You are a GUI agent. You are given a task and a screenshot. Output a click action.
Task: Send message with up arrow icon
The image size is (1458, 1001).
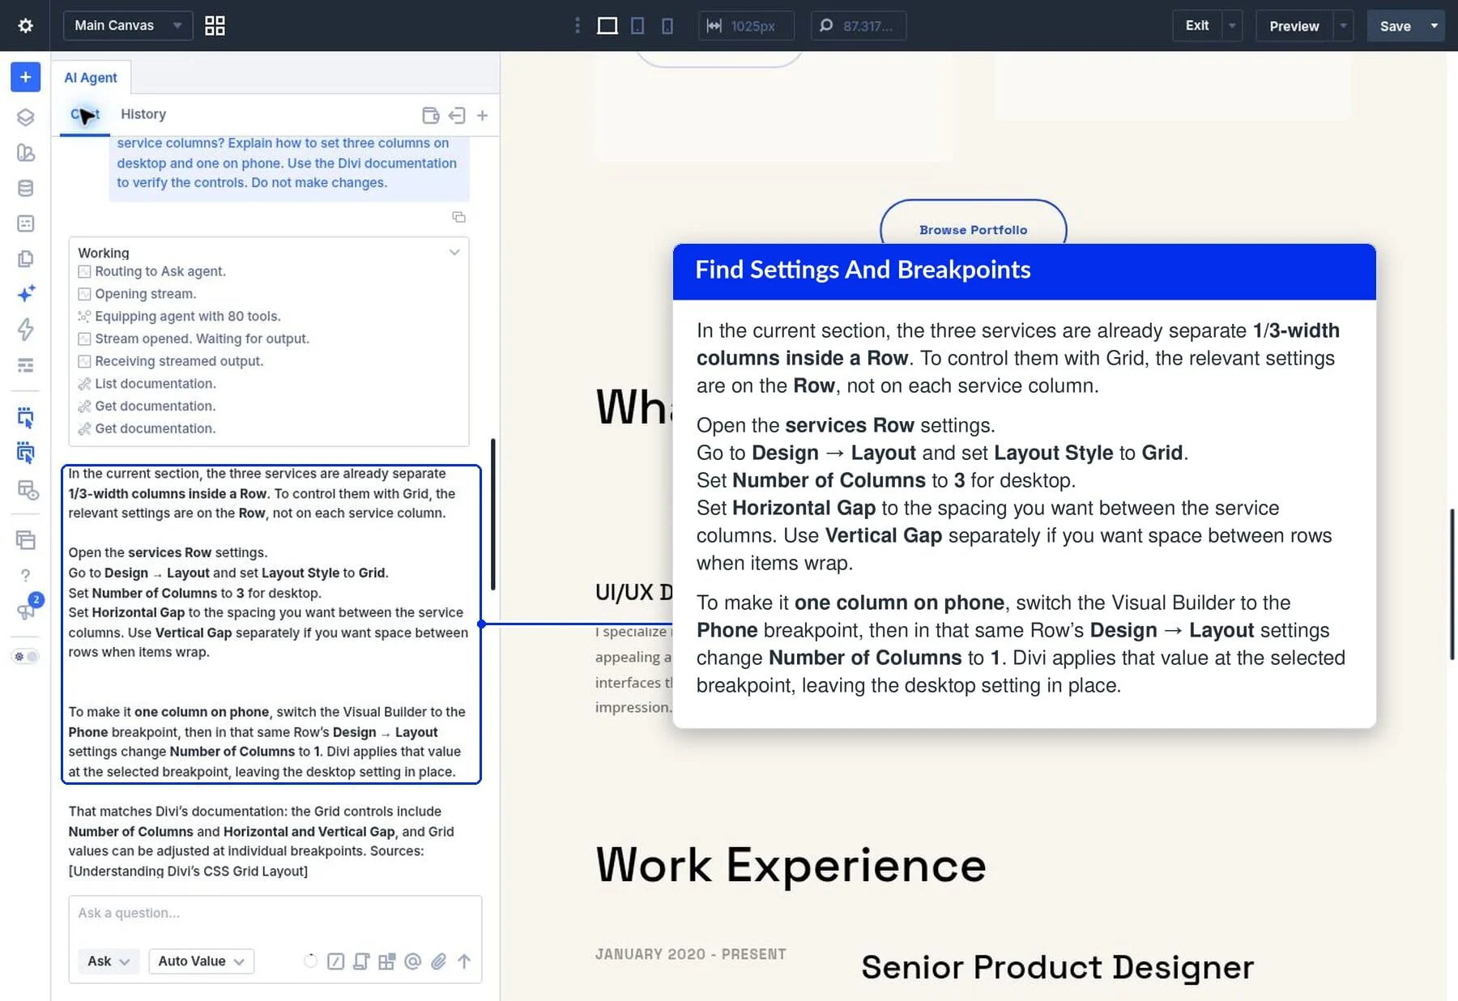coord(463,961)
